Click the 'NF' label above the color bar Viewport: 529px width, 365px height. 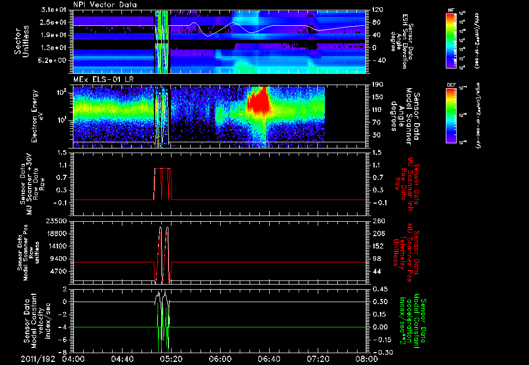coord(451,10)
